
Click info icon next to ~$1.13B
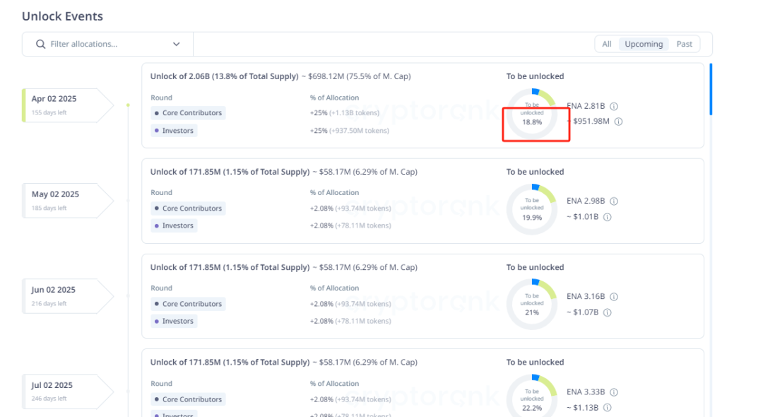(x=607, y=408)
